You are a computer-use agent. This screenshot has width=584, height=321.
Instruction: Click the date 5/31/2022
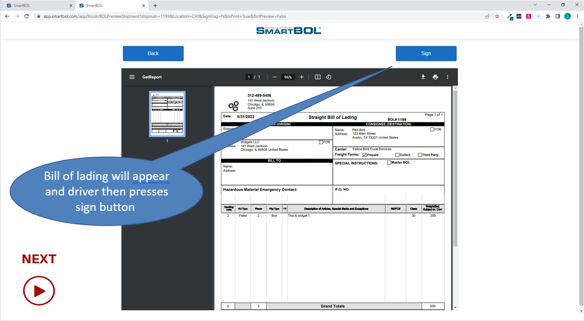coord(246,117)
